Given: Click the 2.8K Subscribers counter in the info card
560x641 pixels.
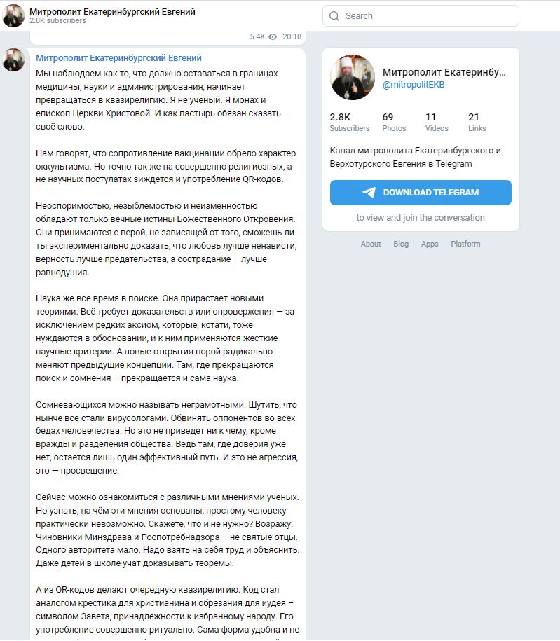Looking at the screenshot, I should pos(349,122).
